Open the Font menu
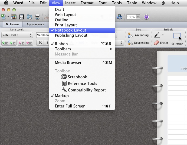Image resolution: width=187 pixels, height=145 pixels. (x=103, y=3)
